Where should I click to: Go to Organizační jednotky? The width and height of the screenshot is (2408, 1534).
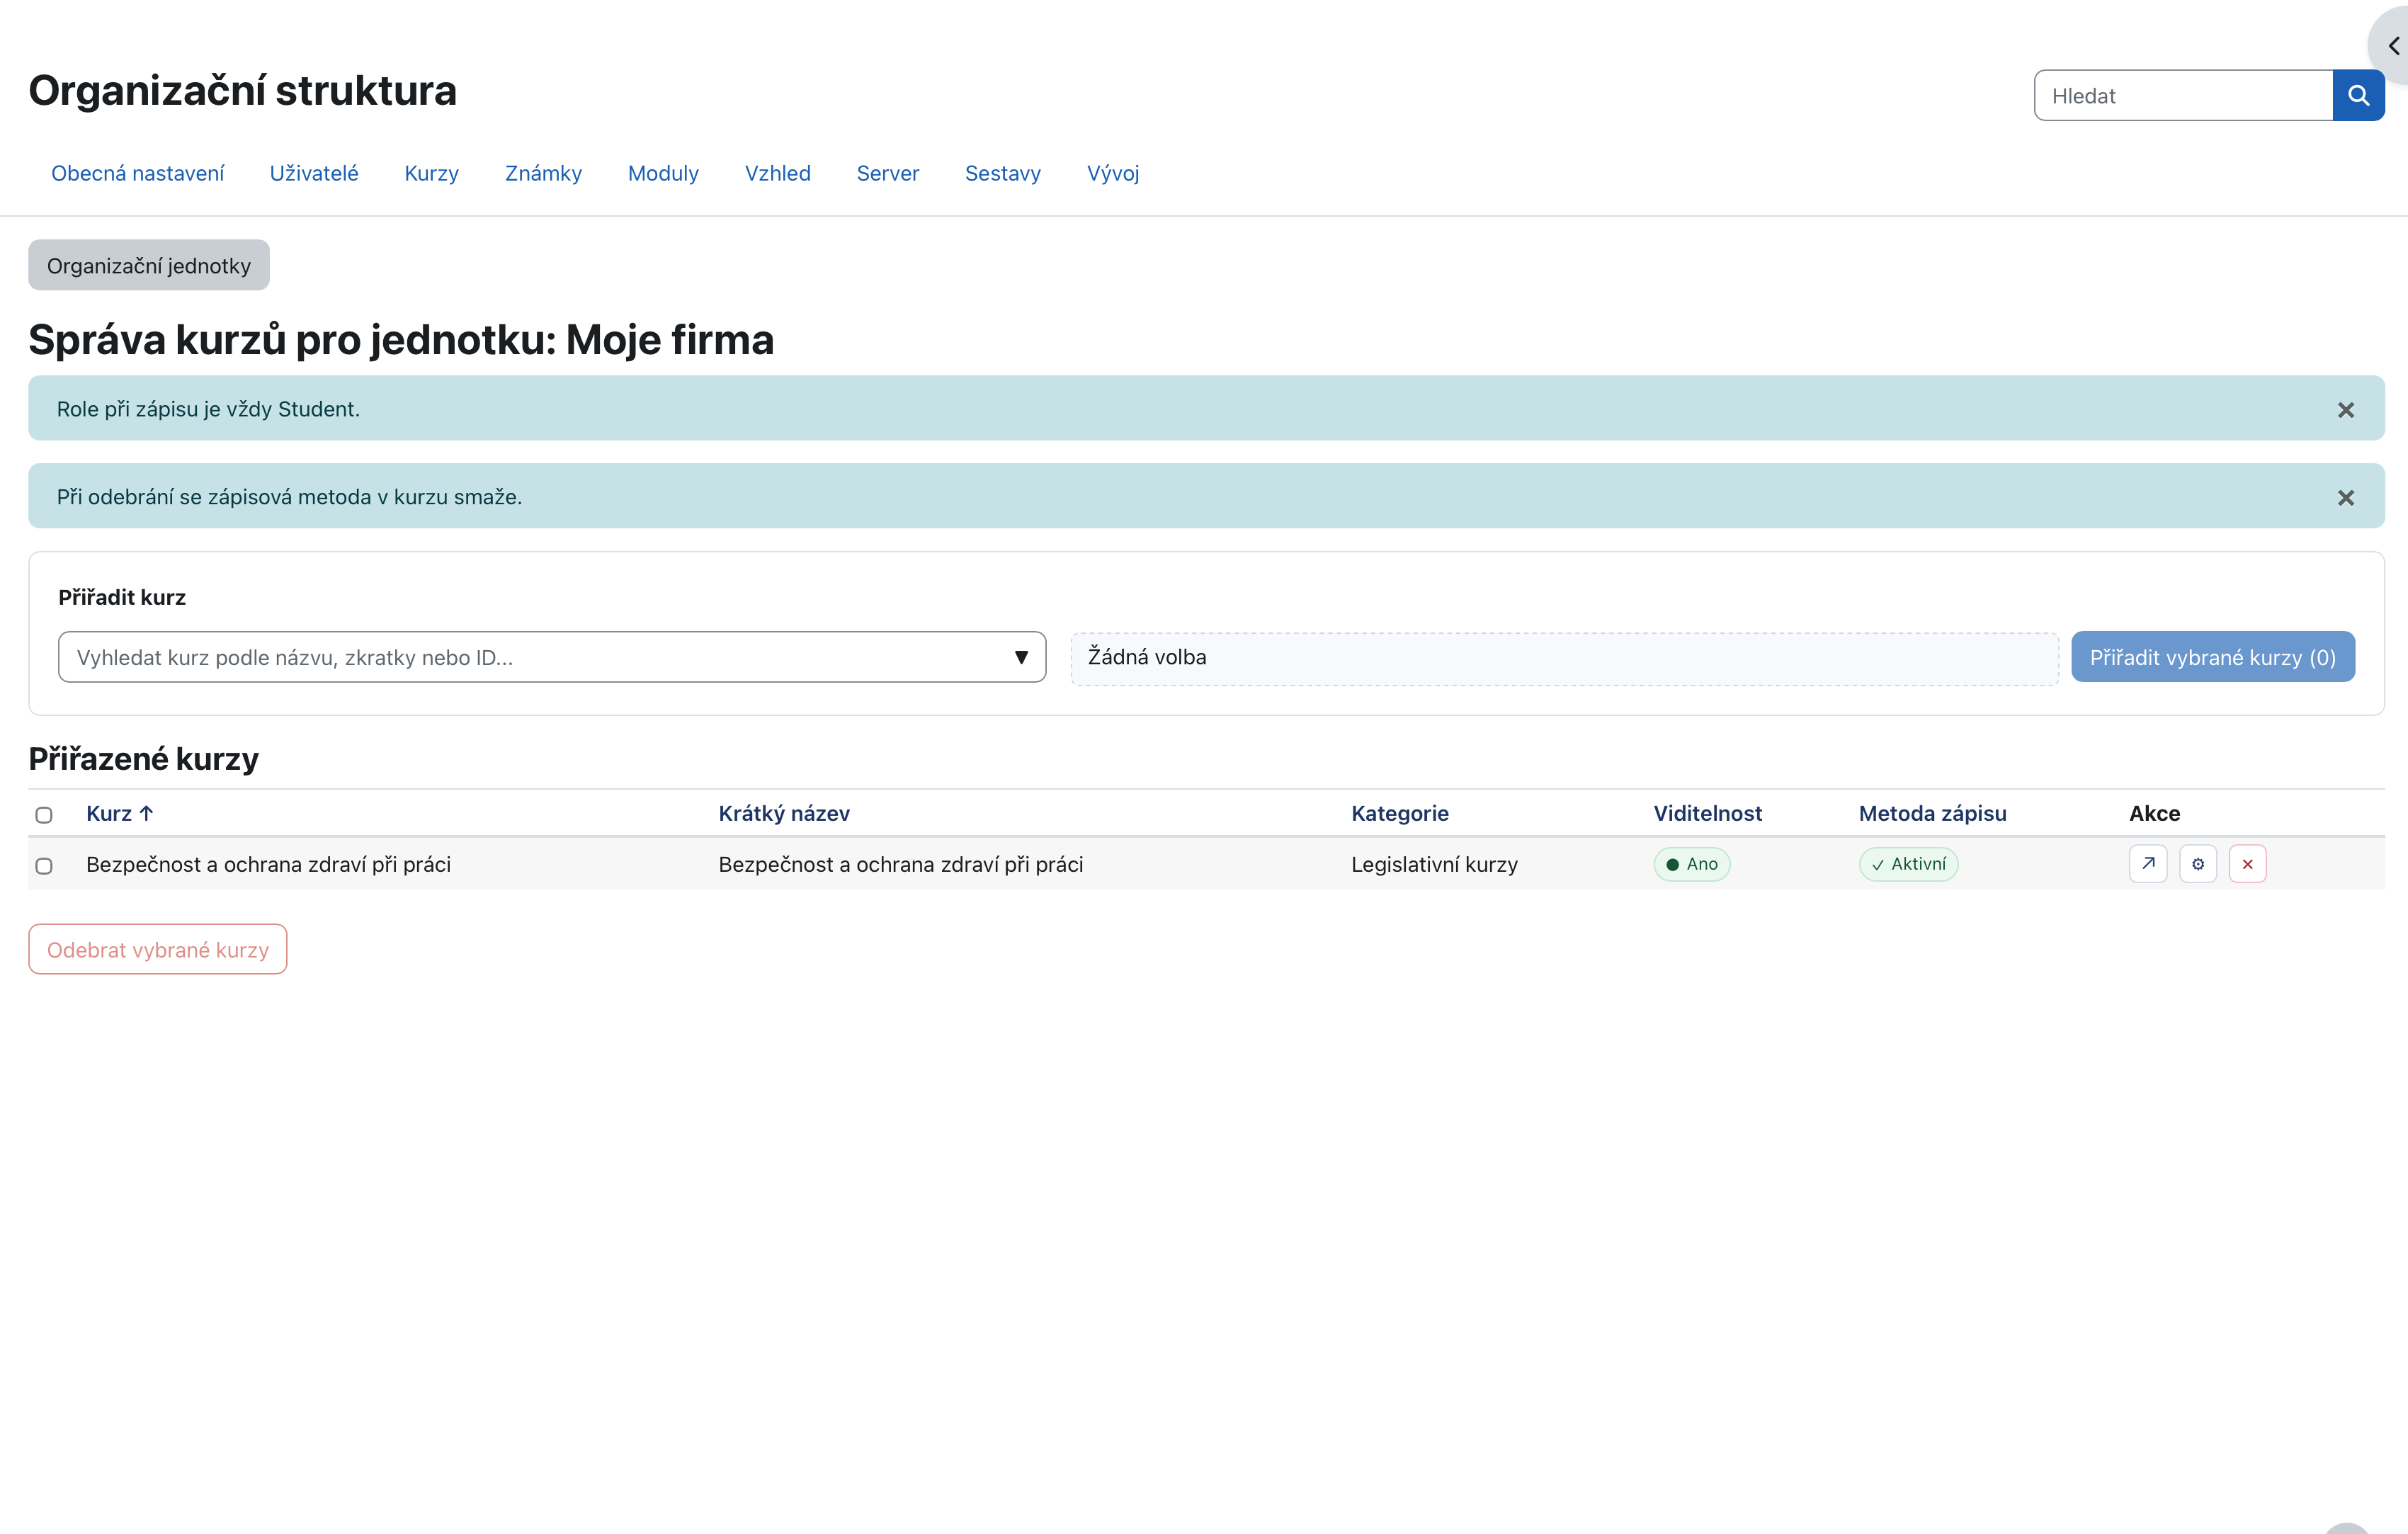pyautogui.click(x=149, y=265)
